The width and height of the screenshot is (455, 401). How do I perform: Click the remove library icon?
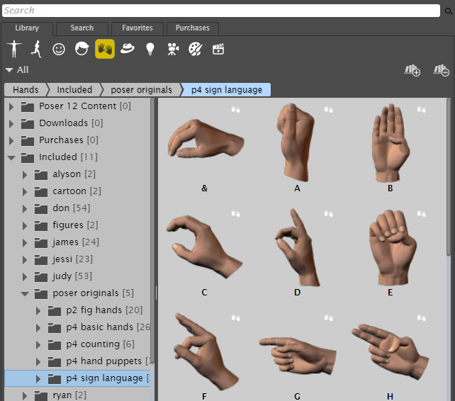(441, 69)
